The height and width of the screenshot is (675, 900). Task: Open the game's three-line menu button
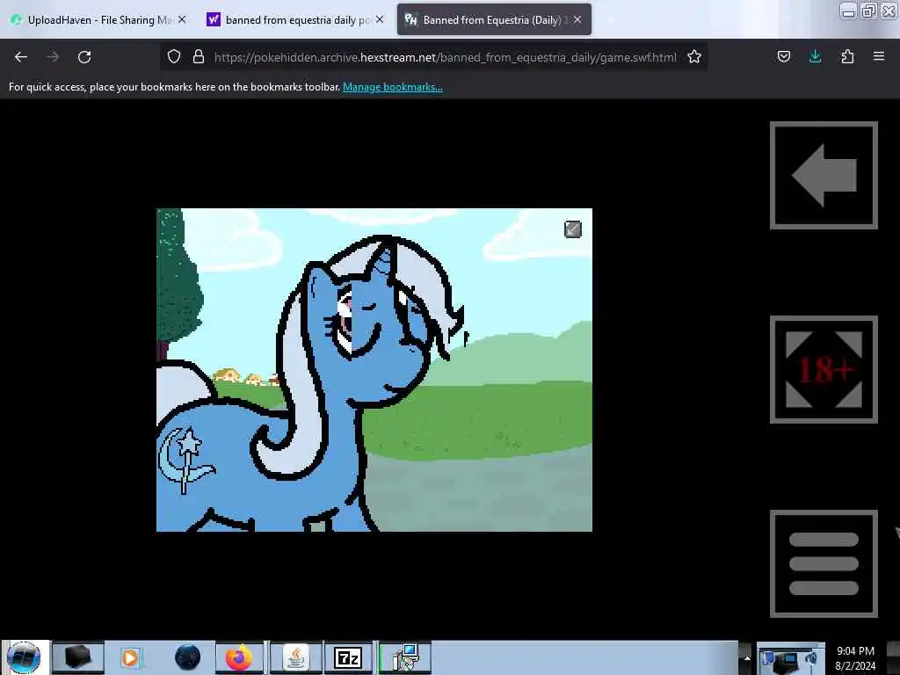824,563
